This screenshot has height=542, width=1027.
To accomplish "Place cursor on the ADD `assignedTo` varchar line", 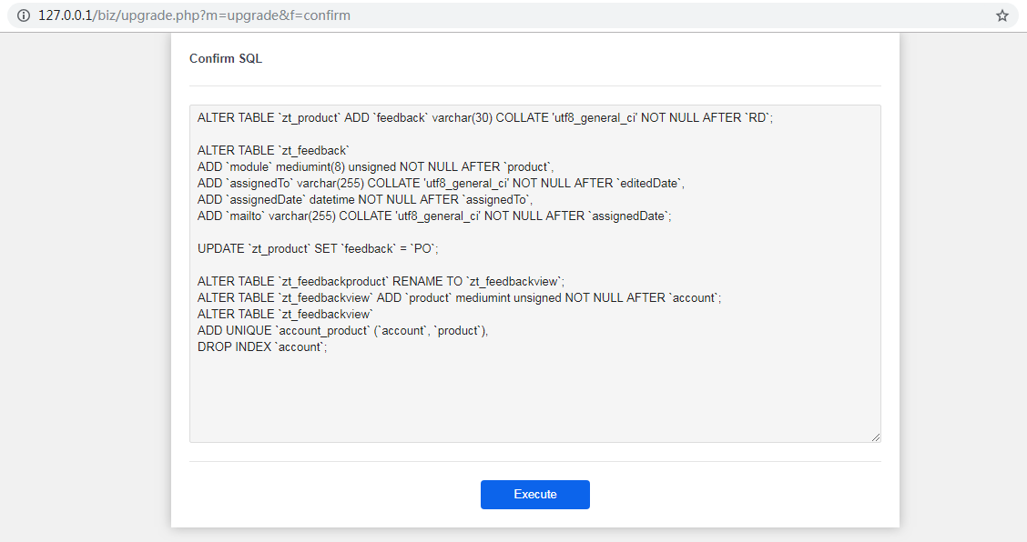I will pos(441,184).
